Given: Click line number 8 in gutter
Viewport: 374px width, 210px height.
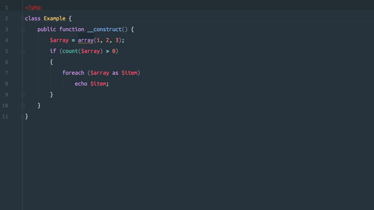Looking at the screenshot, I should point(7,84).
